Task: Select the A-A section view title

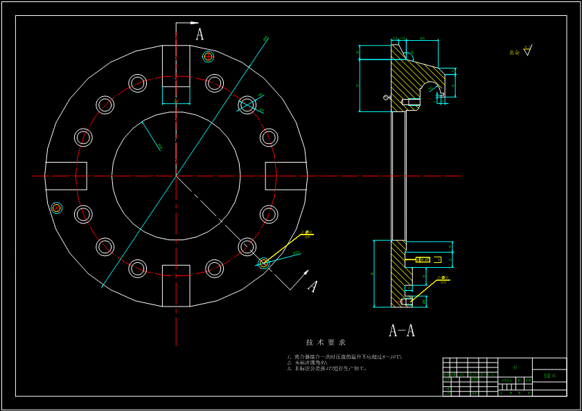Action: 402,330
